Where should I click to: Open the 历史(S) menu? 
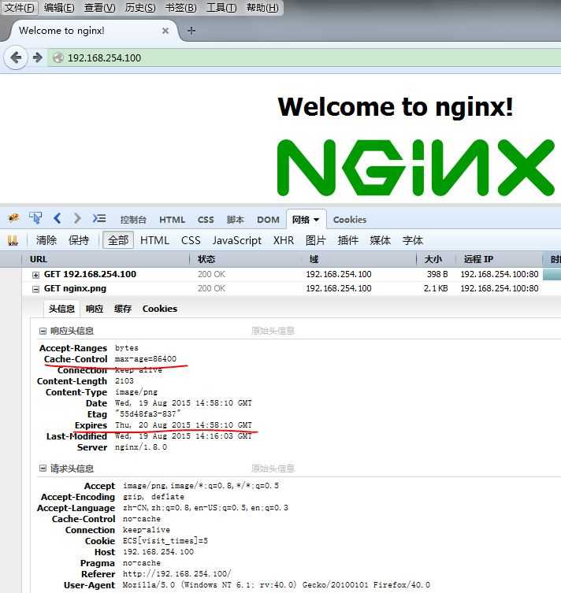click(140, 8)
